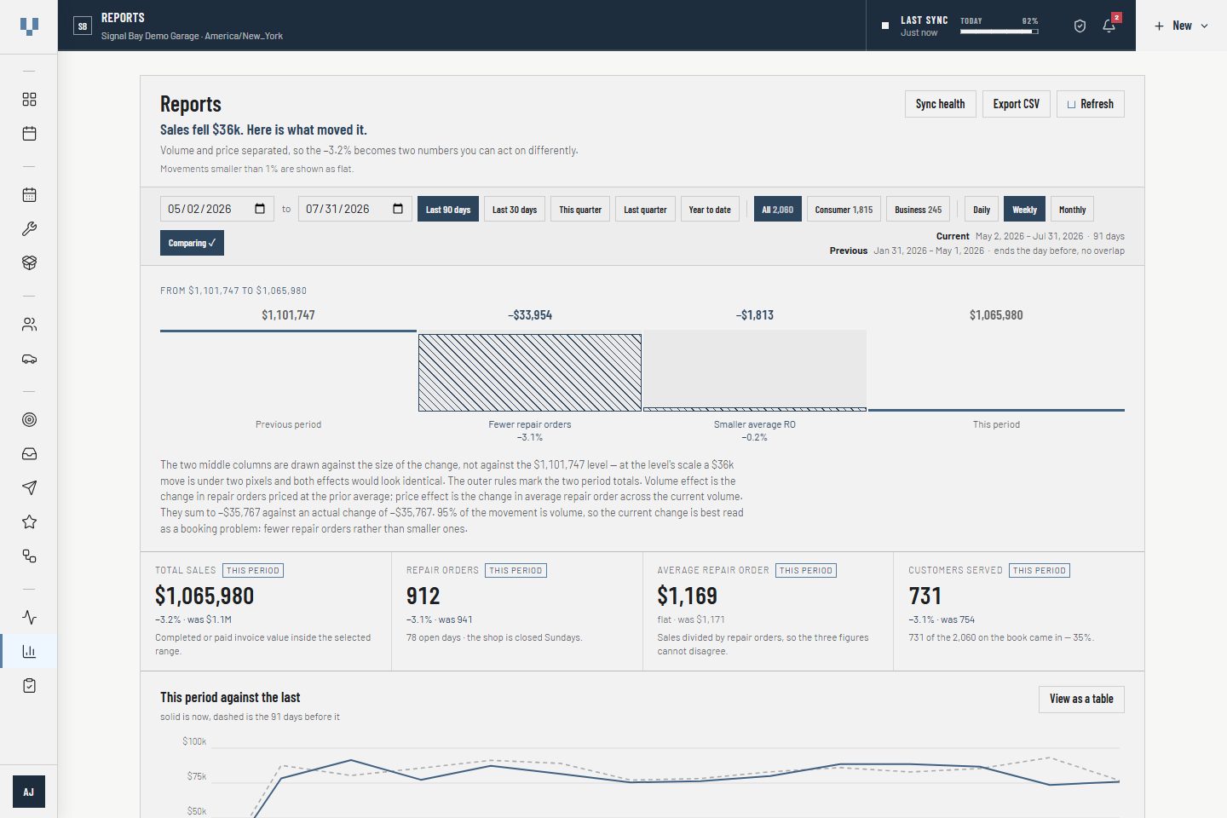Select Last 30 days range
Viewport: 1227px width, 818px height.
515,210
